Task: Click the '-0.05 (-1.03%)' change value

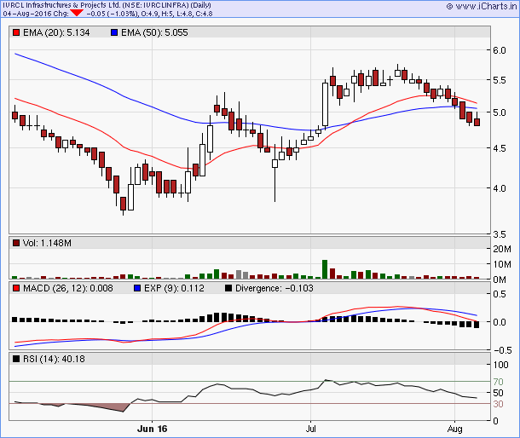Action: (x=112, y=14)
